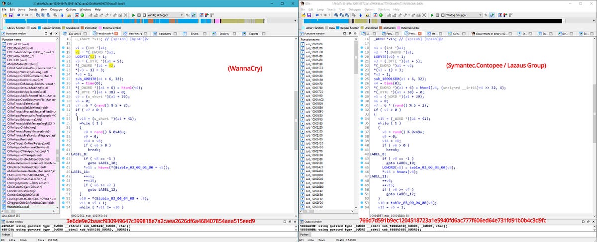Close left Functions window panel

(x=56, y=34)
